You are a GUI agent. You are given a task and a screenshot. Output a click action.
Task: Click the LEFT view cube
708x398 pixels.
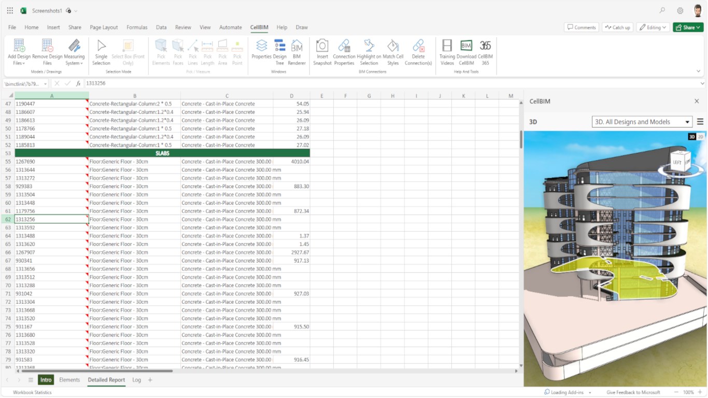click(x=678, y=161)
